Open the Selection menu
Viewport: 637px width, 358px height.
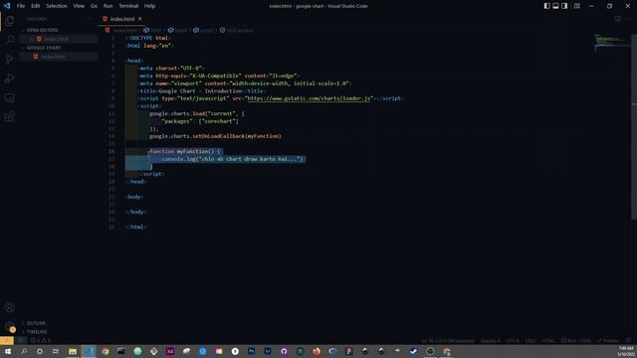coord(57,6)
